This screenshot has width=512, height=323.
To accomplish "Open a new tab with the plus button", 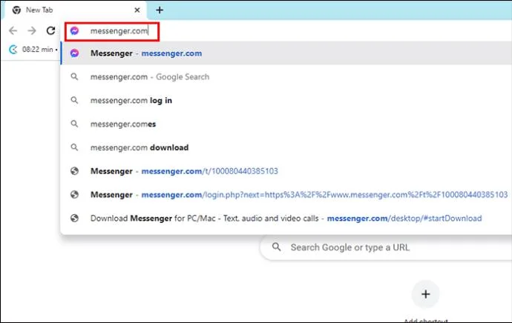I will pos(160,10).
